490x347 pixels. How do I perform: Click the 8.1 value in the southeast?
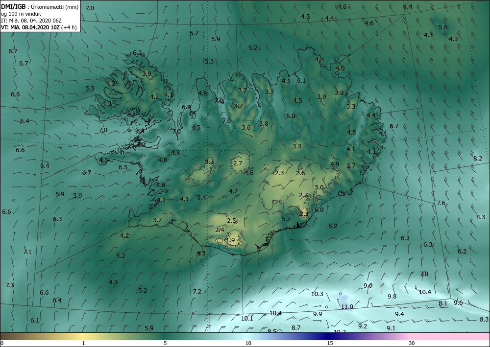[x=443, y=303]
